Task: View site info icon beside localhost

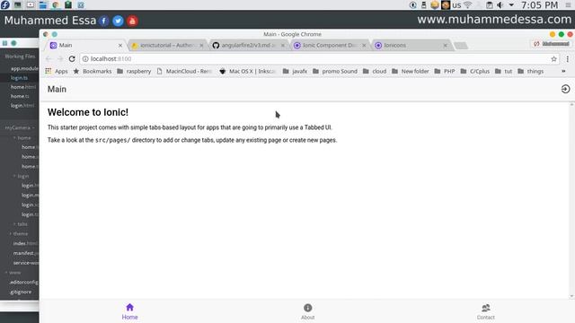Action: tap(85, 58)
